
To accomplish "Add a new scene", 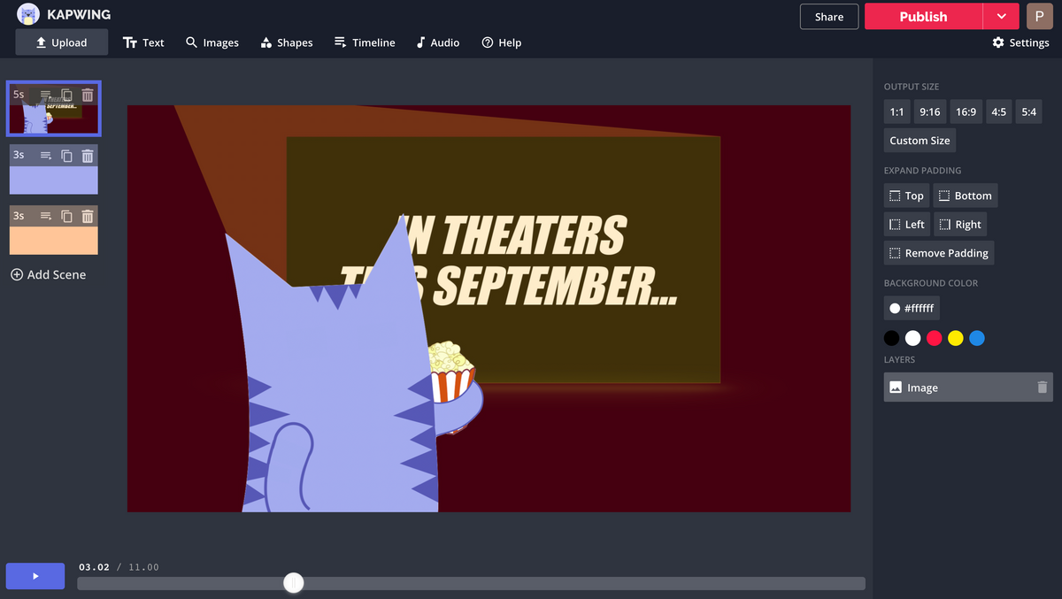I will click(x=49, y=275).
